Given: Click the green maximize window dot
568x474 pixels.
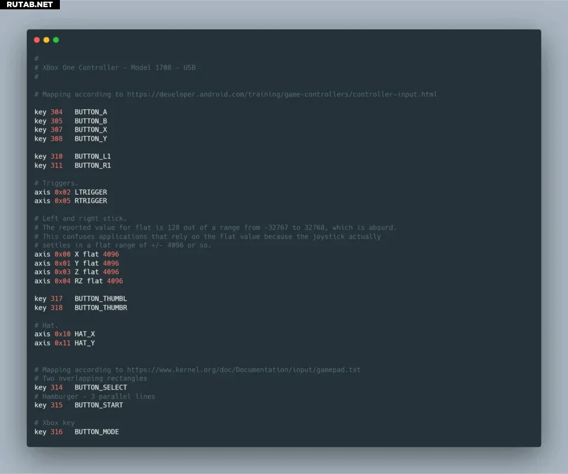Looking at the screenshot, I should tap(56, 40).
